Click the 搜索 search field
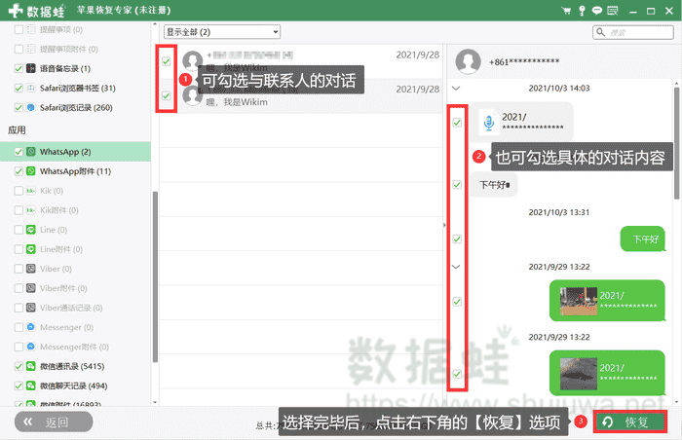 (x=633, y=32)
